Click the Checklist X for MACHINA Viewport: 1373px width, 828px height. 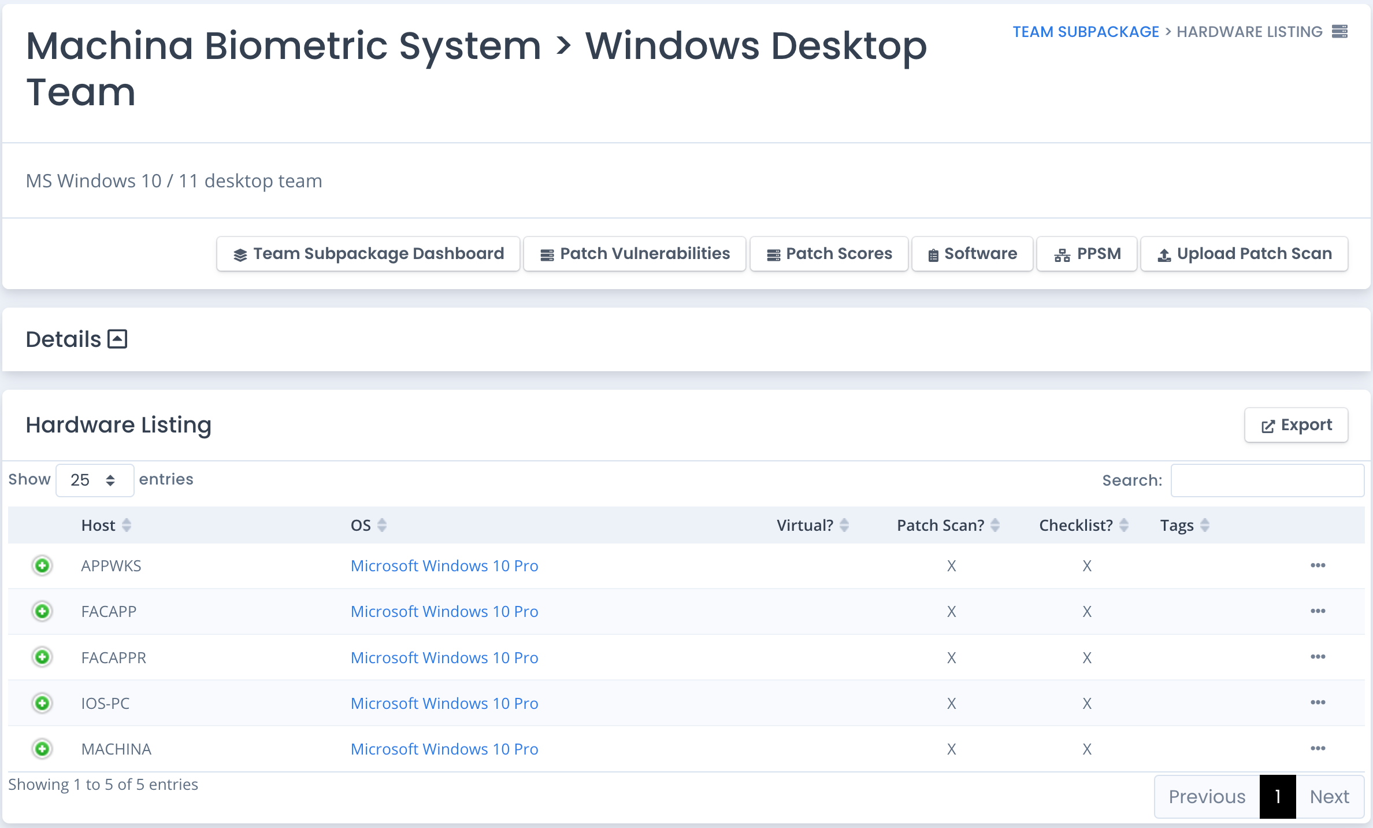coord(1087,749)
